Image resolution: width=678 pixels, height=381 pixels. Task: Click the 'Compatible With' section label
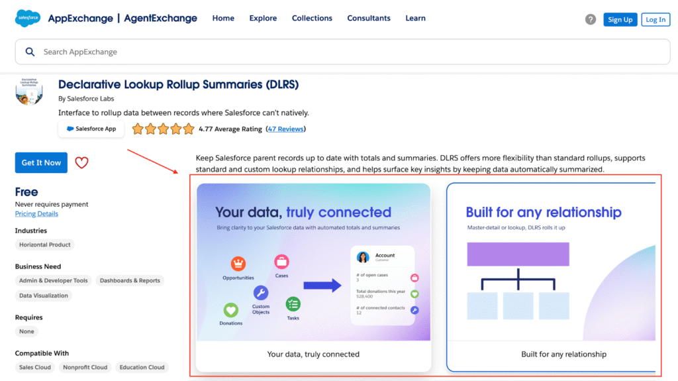pyautogui.click(x=42, y=353)
